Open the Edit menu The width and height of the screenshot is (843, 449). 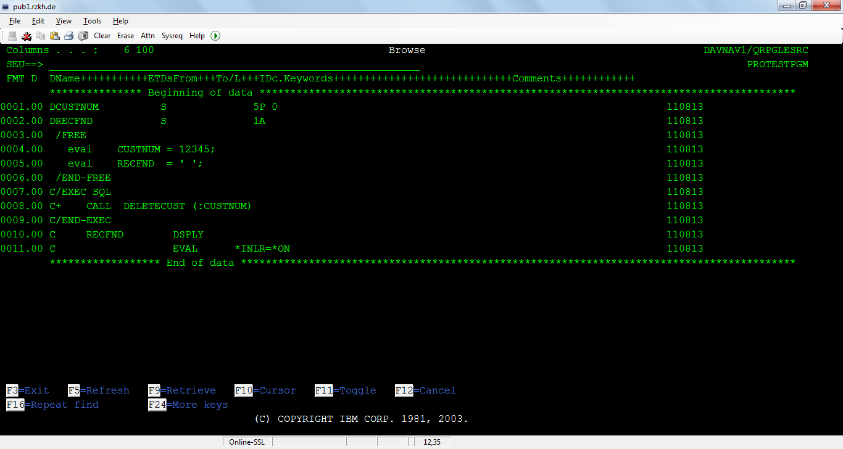38,20
